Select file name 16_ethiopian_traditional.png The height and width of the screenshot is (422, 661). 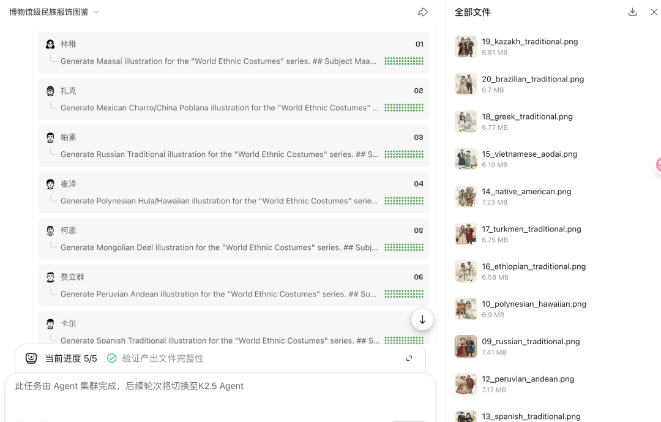[x=534, y=266]
